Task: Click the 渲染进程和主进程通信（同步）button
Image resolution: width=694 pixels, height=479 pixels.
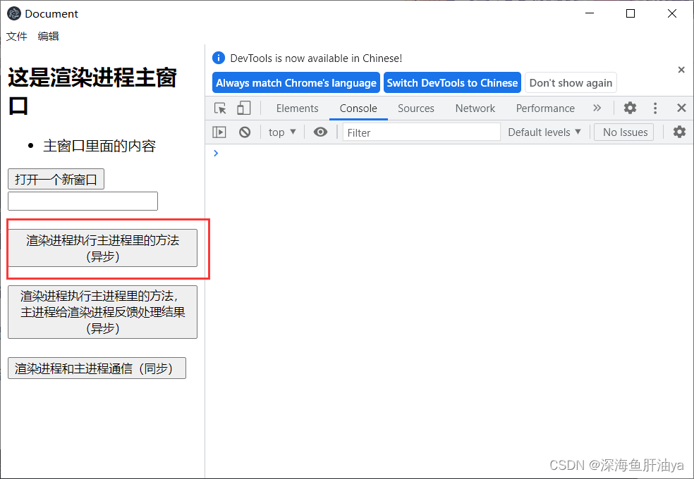Action: pyautogui.click(x=97, y=368)
